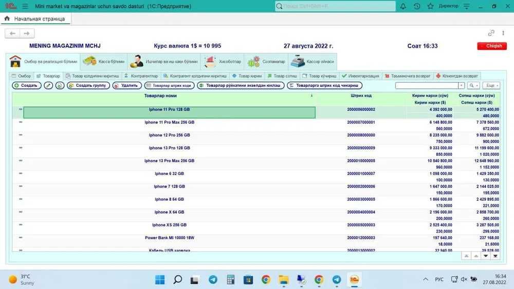Switch to the Инвентаризация sub-tab
The height and width of the screenshot is (289, 514).
pyautogui.click(x=361, y=76)
